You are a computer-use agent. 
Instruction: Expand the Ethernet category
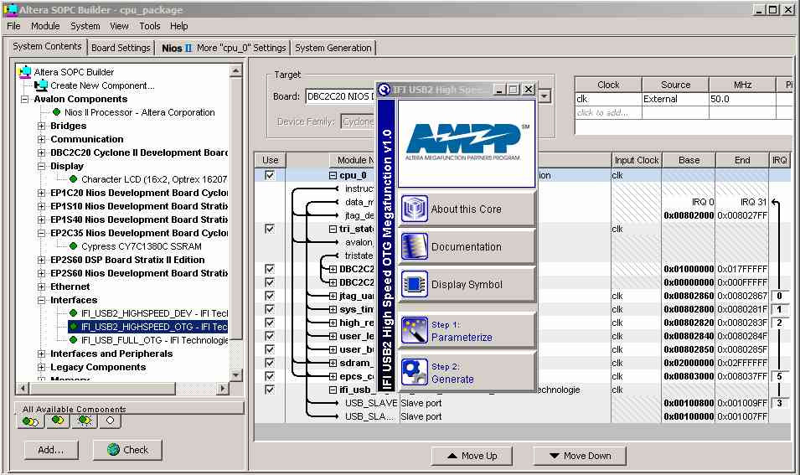pos(41,287)
